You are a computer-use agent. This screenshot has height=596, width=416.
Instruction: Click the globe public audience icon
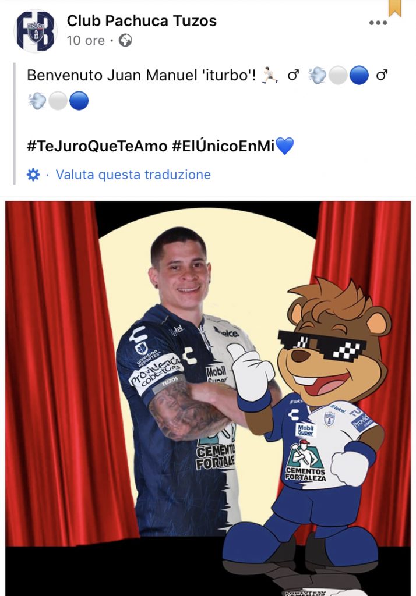[125, 40]
